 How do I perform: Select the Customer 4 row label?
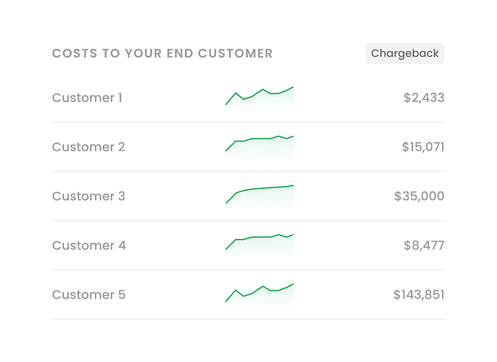[88, 246]
